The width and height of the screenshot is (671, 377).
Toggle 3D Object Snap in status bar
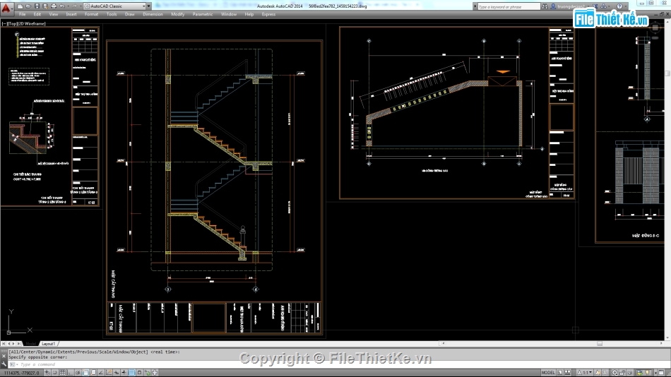coord(93,373)
